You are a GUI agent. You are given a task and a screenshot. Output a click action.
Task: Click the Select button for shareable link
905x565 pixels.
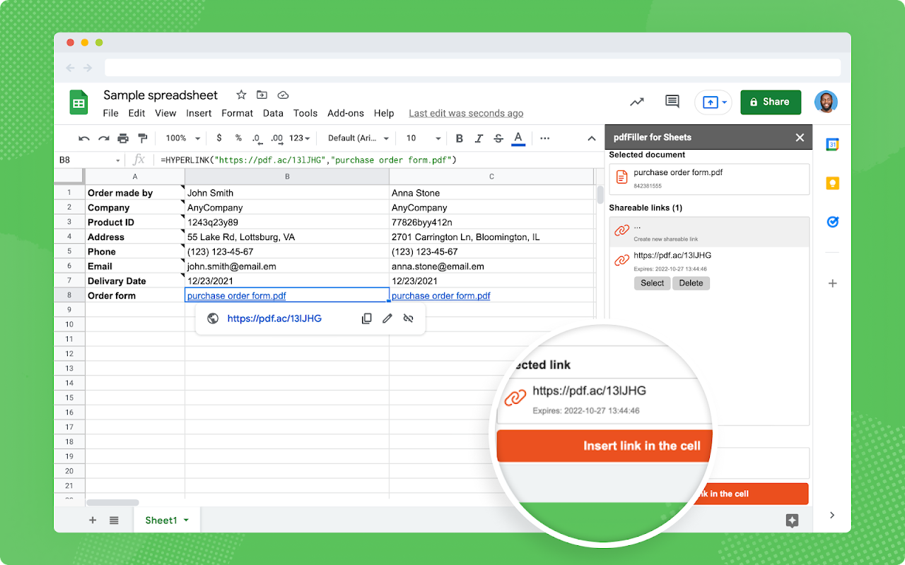pos(652,283)
